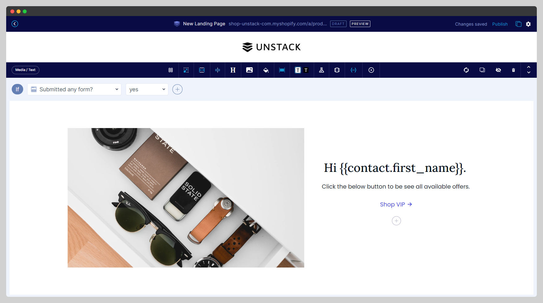This screenshot has height=303, width=543.
Task: Select the Button element icon
Action: (x=282, y=70)
